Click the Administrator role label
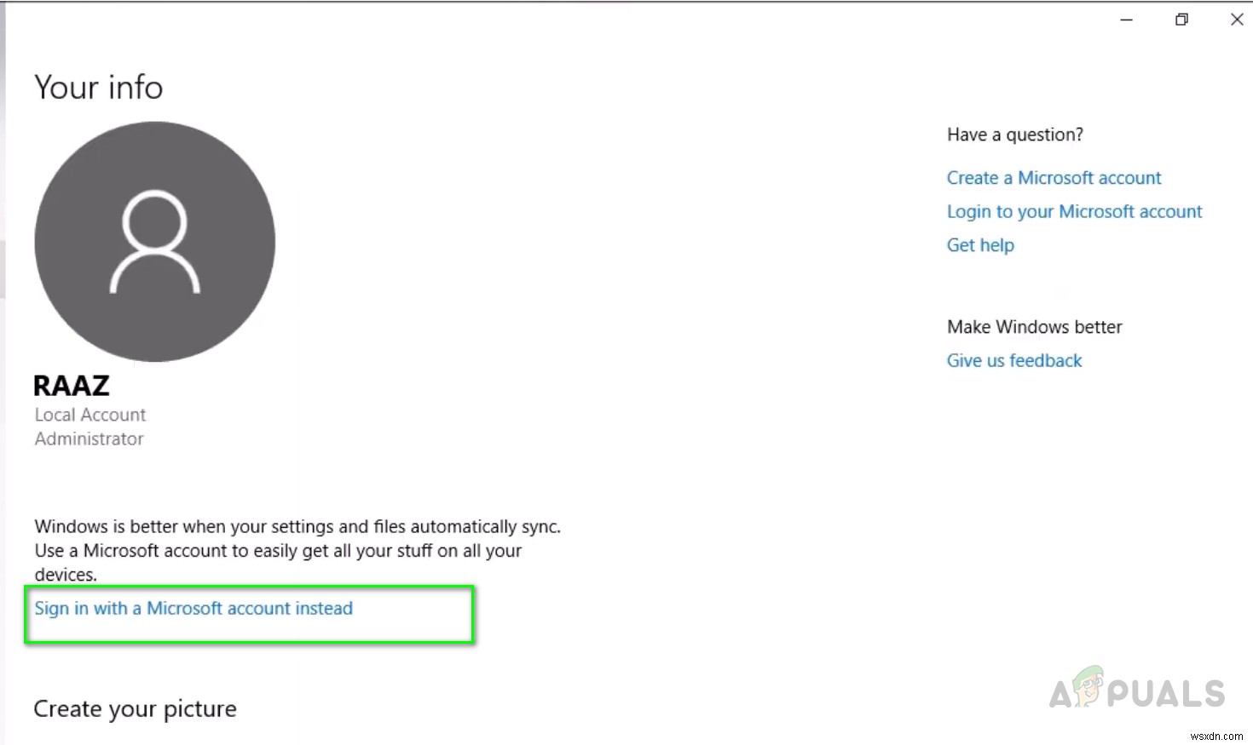1253x745 pixels. pyautogui.click(x=89, y=439)
